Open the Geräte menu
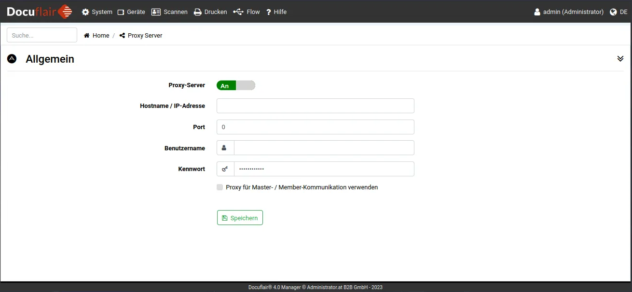 coord(131,12)
